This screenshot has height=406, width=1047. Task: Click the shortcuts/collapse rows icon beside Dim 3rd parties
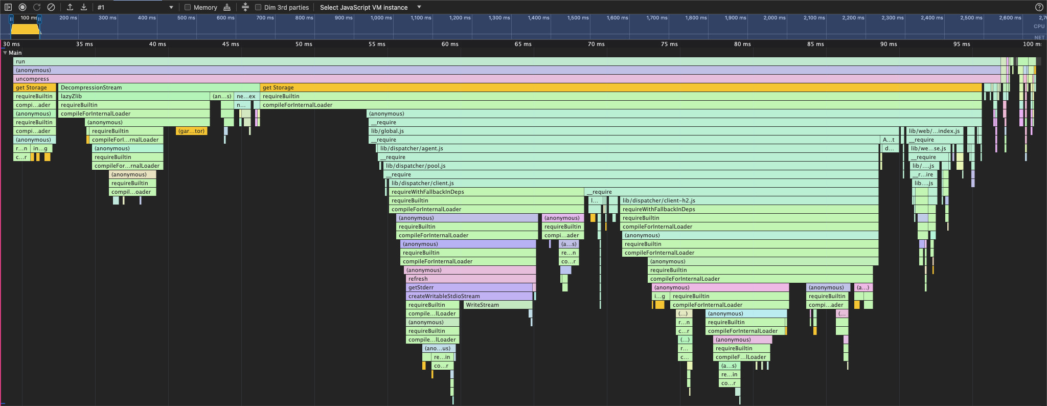245,7
